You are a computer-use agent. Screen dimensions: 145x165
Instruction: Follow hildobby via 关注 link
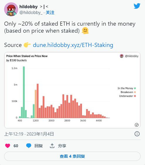click(x=50, y=13)
